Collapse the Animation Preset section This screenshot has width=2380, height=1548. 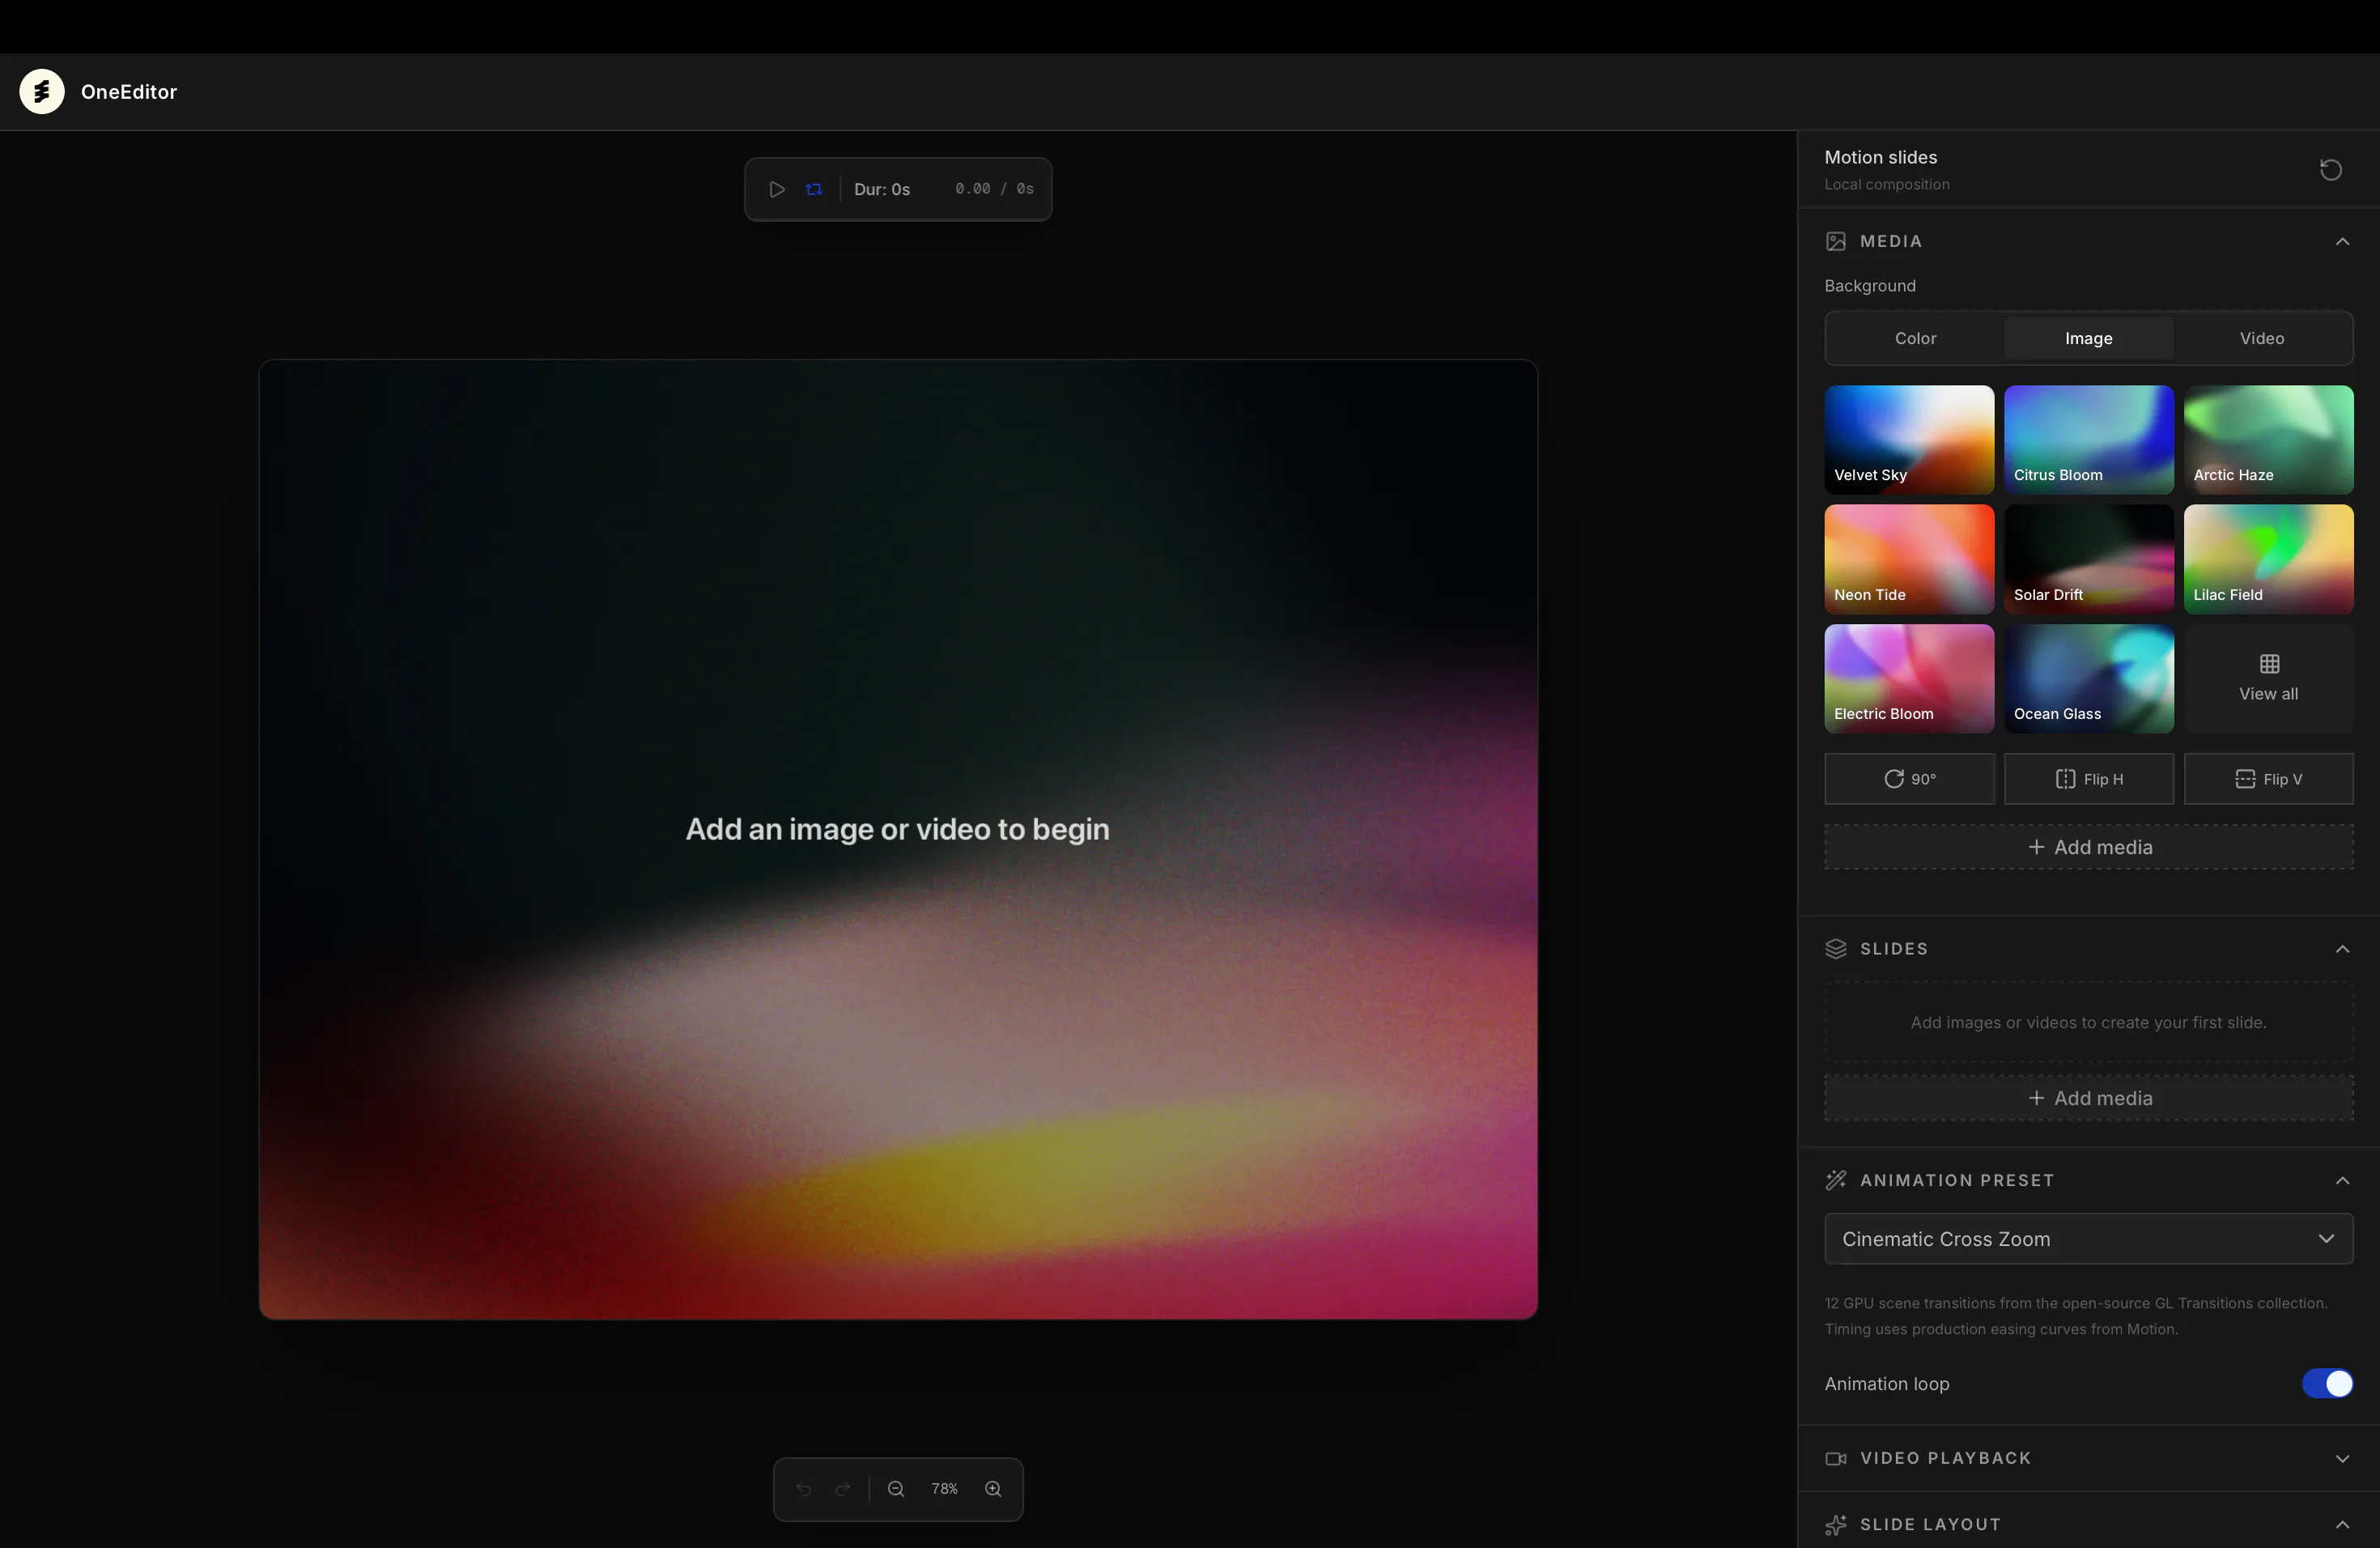tap(2342, 1181)
